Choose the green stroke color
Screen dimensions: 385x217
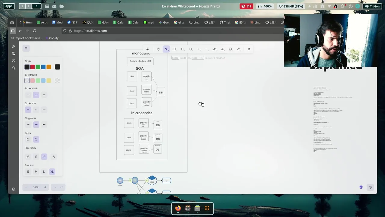point(38,67)
